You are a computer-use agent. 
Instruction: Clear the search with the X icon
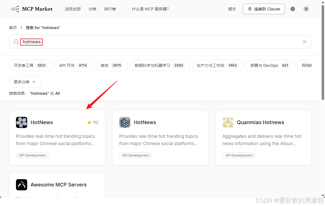point(305,42)
